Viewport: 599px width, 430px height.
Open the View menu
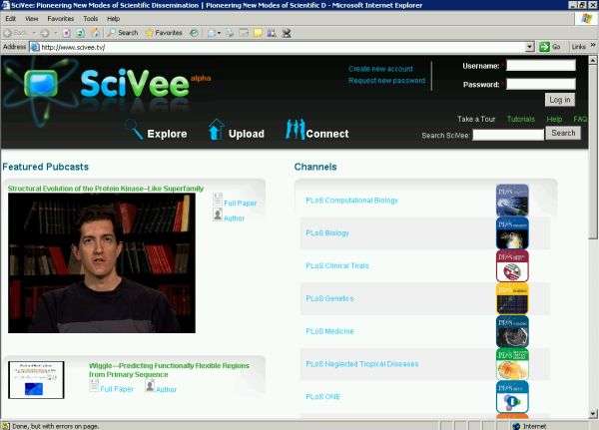click(32, 19)
